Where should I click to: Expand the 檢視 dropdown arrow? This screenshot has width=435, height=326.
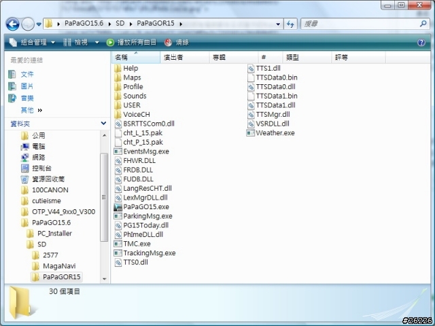[x=97, y=42]
